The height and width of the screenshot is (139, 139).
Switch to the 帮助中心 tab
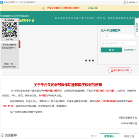(x=109, y=136)
